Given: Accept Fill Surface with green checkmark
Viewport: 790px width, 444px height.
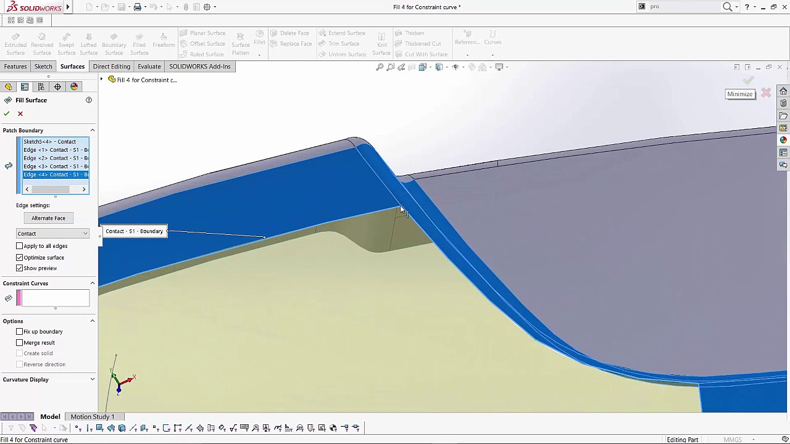Looking at the screenshot, I should (6, 113).
